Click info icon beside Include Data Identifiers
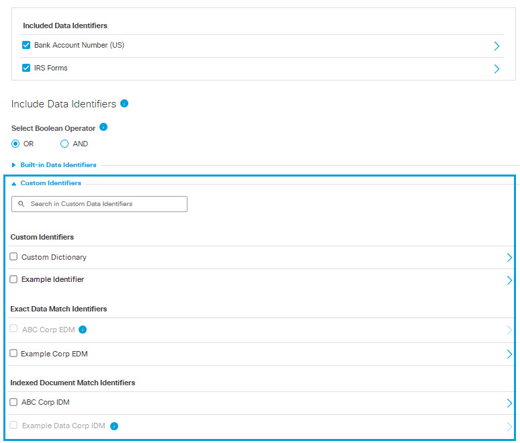 [x=124, y=103]
